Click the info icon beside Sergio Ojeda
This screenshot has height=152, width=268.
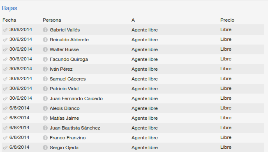tap(45, 148)
